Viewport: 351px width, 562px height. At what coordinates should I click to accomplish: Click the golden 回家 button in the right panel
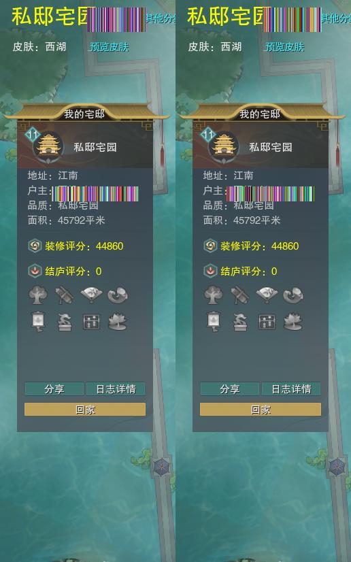pos(261,410)
